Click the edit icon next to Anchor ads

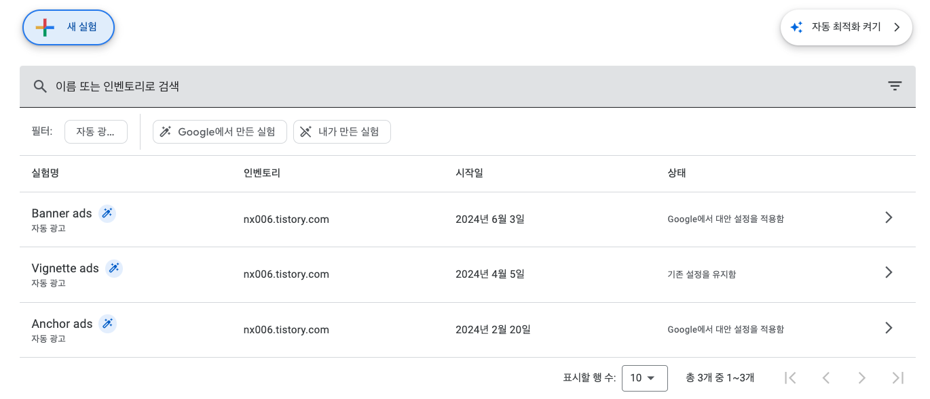click(x=107, y=324)
